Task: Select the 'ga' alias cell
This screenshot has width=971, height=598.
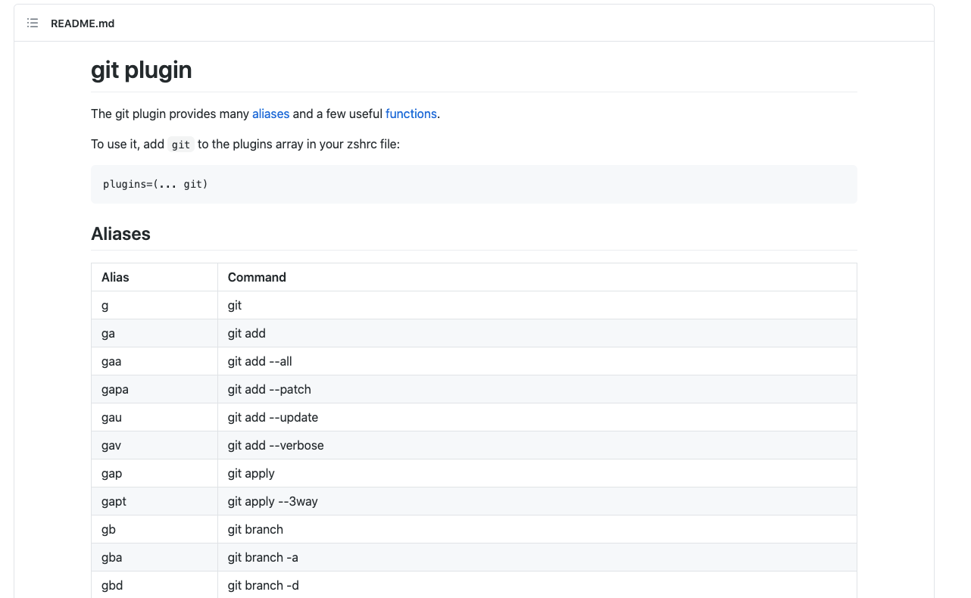Action: (x=155, y=333)
